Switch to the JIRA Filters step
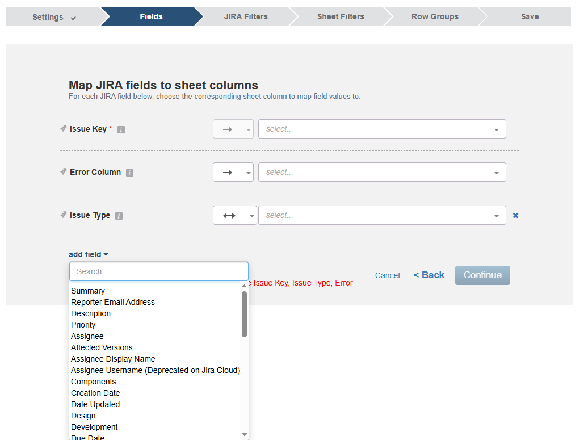Viewport: 580px width, 440px height. [x=246, y=16]
